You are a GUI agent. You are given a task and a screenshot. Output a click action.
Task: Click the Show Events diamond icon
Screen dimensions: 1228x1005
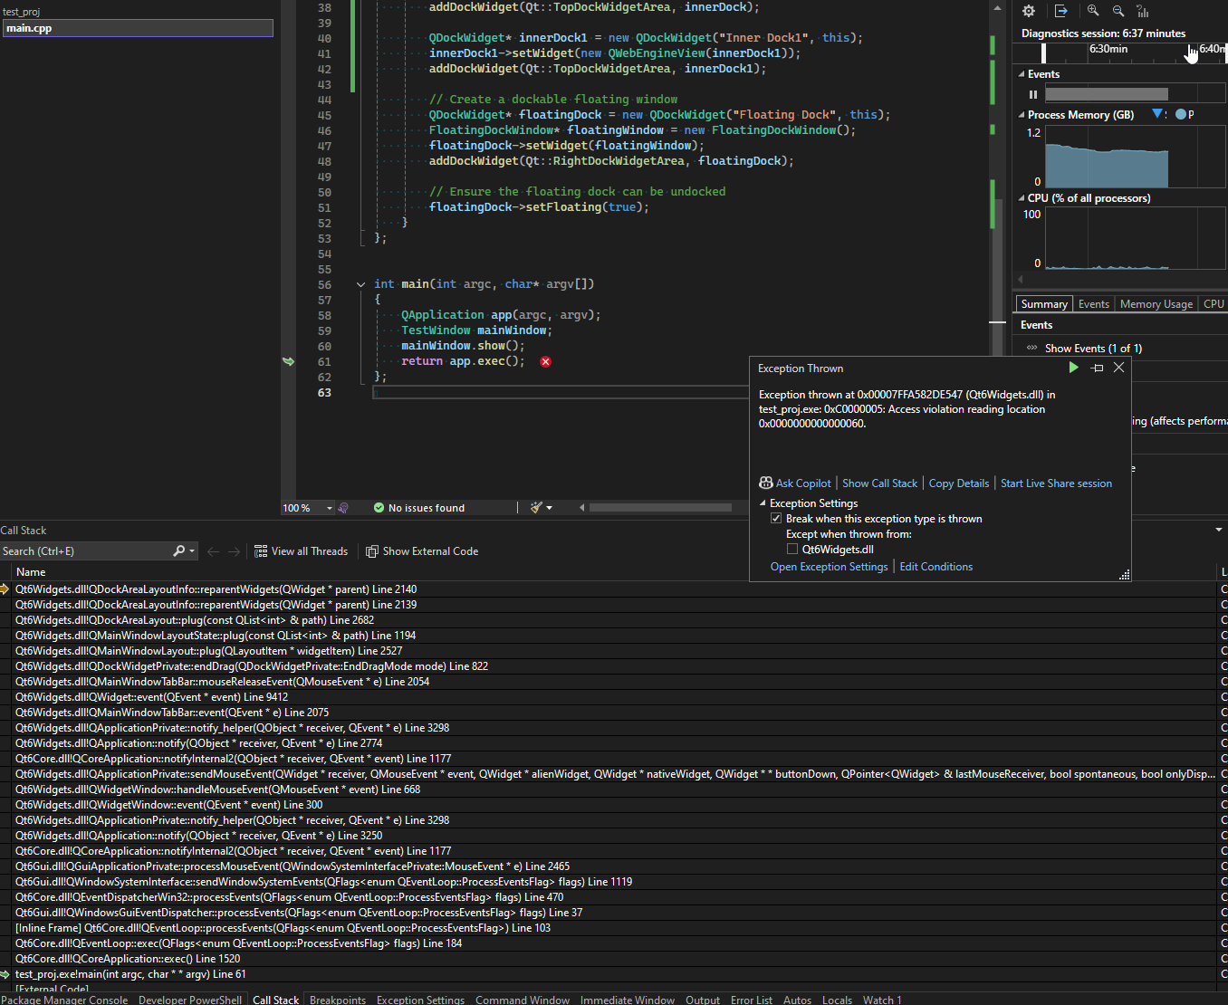point(1032,349)
